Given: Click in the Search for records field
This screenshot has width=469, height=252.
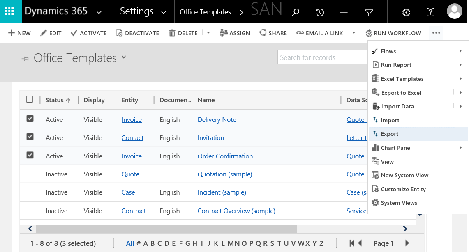Looking at the screenshot, I should tap(322, 57).
